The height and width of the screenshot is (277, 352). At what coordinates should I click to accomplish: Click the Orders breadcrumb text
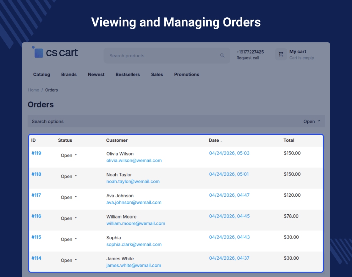pos(52,90)
